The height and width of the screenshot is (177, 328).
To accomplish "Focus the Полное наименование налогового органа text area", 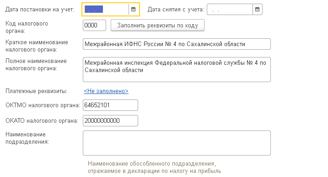I will tap(177, 69).
